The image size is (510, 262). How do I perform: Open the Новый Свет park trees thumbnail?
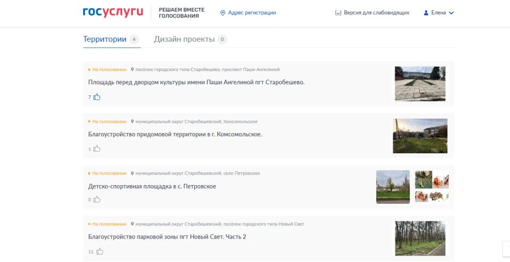click(420, 238)
